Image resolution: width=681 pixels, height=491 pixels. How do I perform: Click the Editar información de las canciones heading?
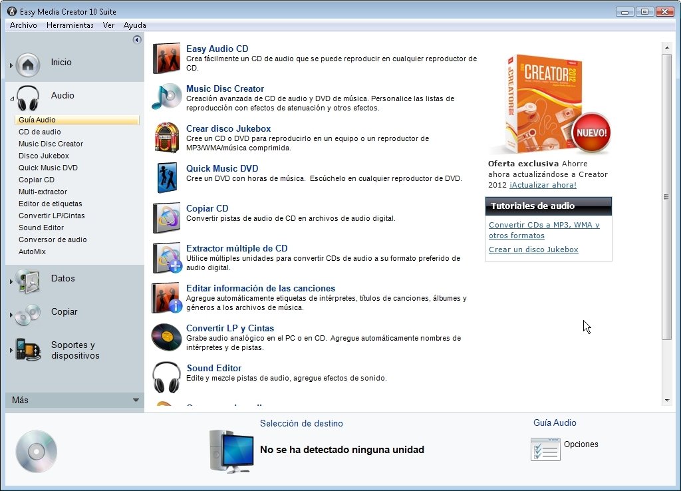tap(261, 288)
